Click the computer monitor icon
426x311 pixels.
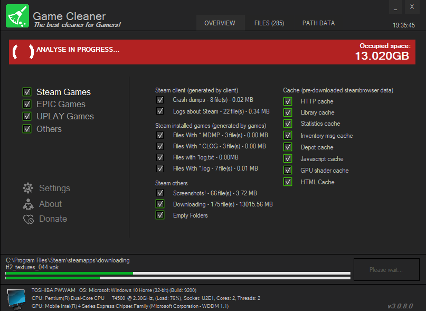16,299
